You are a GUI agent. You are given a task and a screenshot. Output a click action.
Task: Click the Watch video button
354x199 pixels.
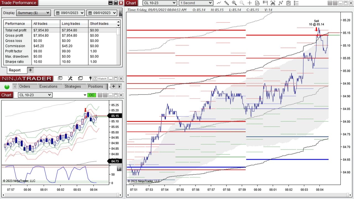100,78
